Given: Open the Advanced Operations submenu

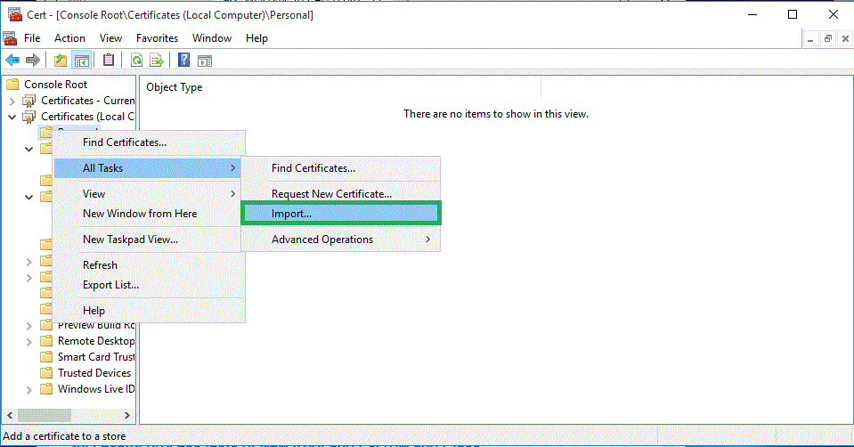Looking at the screenshot, I should 322,239.
